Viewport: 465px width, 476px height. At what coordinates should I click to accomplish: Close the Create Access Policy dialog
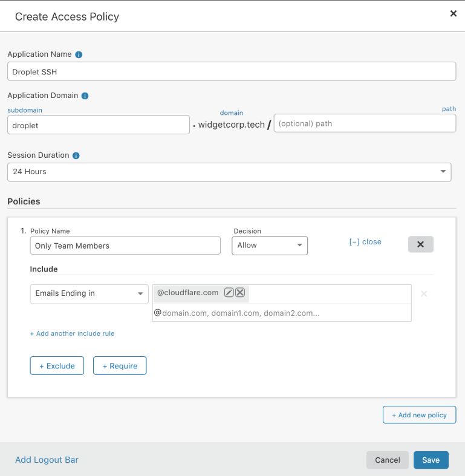tap(453, 13)
